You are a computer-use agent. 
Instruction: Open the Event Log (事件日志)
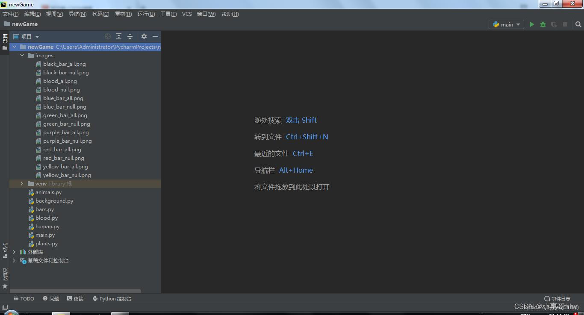[557, 299]
